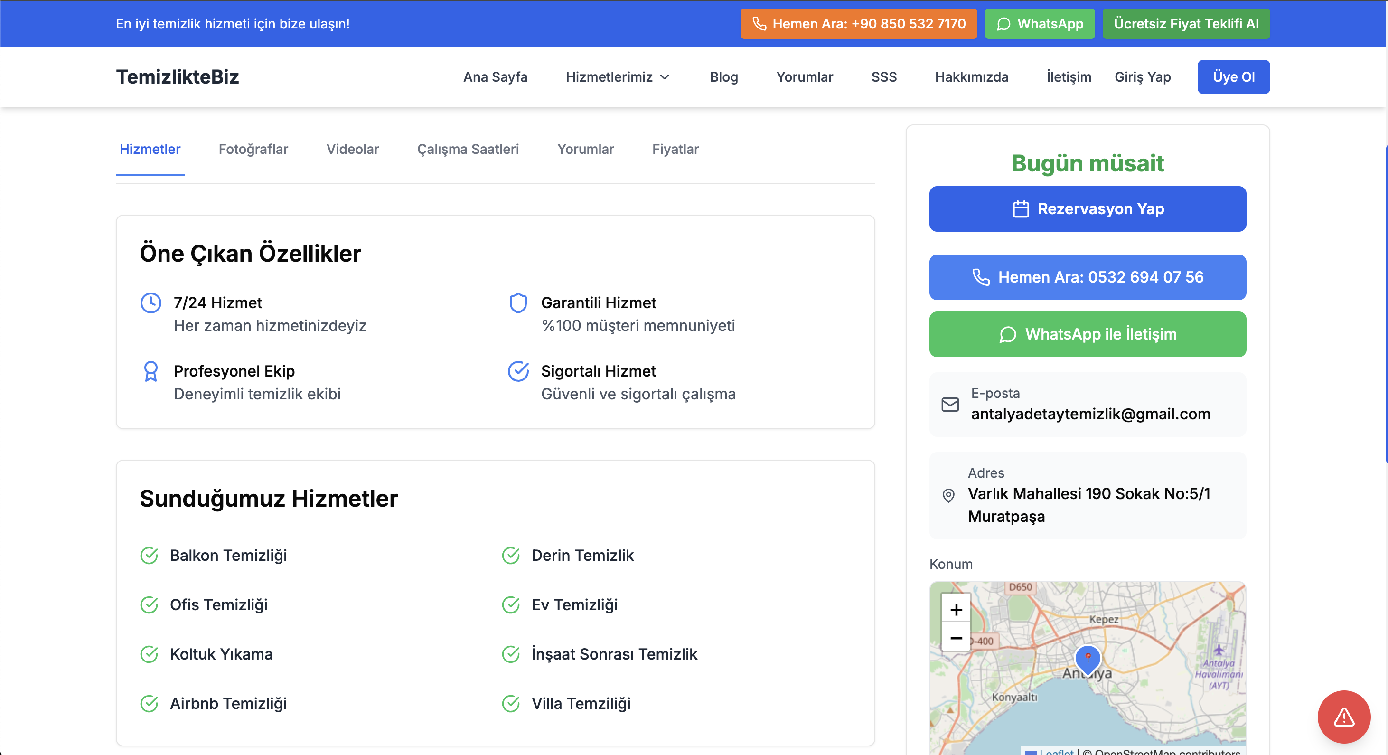Click the WhatsApp ile İletişim button
1388x755 pixels.
click(x=1088, y=335)
